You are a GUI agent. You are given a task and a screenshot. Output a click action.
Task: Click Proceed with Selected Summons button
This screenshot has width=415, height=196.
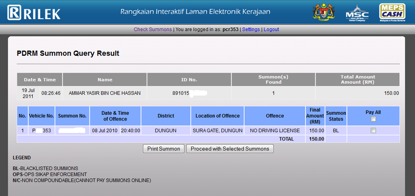230,149
